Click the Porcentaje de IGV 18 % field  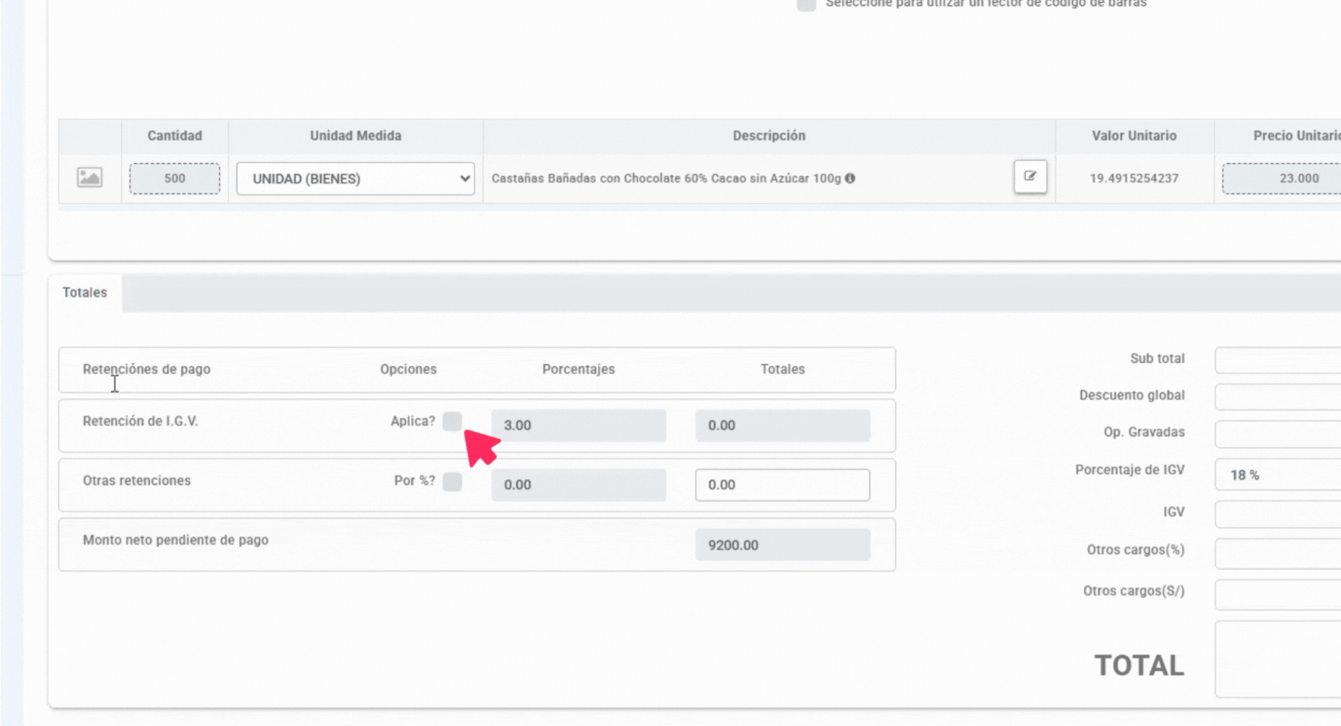1278,475
